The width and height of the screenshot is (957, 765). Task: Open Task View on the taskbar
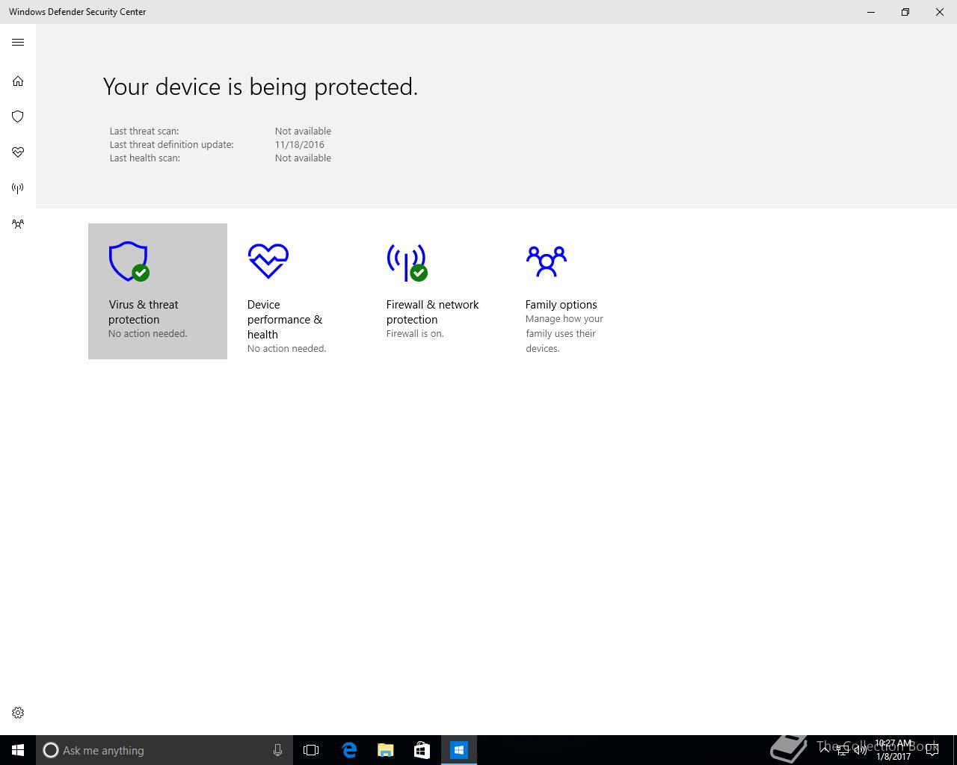311,750
